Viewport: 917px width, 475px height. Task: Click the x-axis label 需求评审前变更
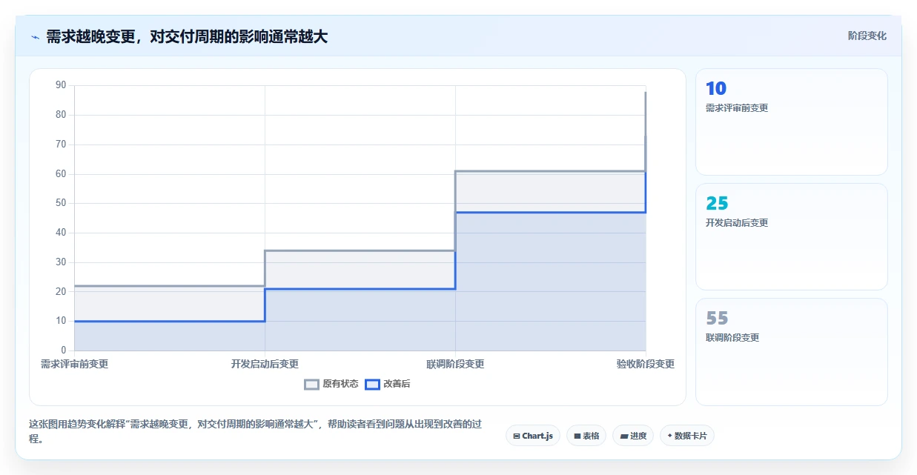click(74, 364)
